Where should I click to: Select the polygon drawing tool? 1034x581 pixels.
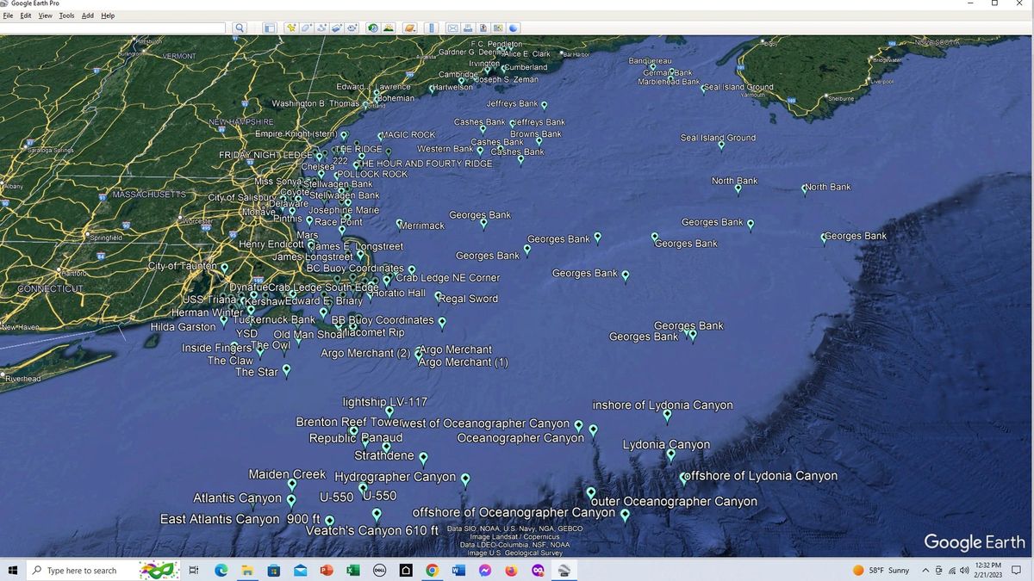click(x=307, y=28)
